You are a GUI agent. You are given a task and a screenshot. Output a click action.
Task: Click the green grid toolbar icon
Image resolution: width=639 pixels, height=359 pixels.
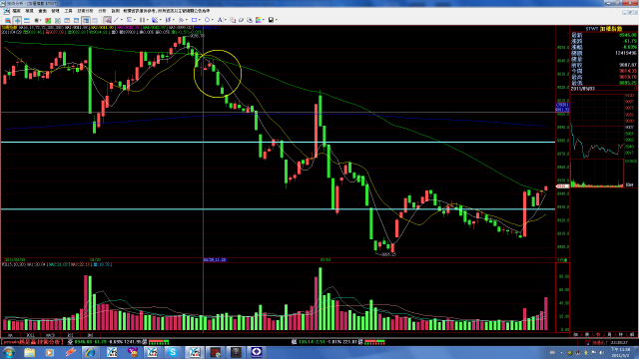pos(58,20)
